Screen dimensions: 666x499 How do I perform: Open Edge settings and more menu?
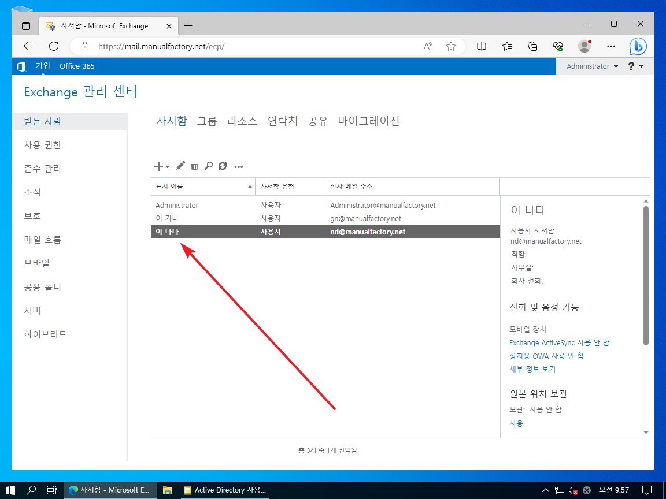pos(610,46)
